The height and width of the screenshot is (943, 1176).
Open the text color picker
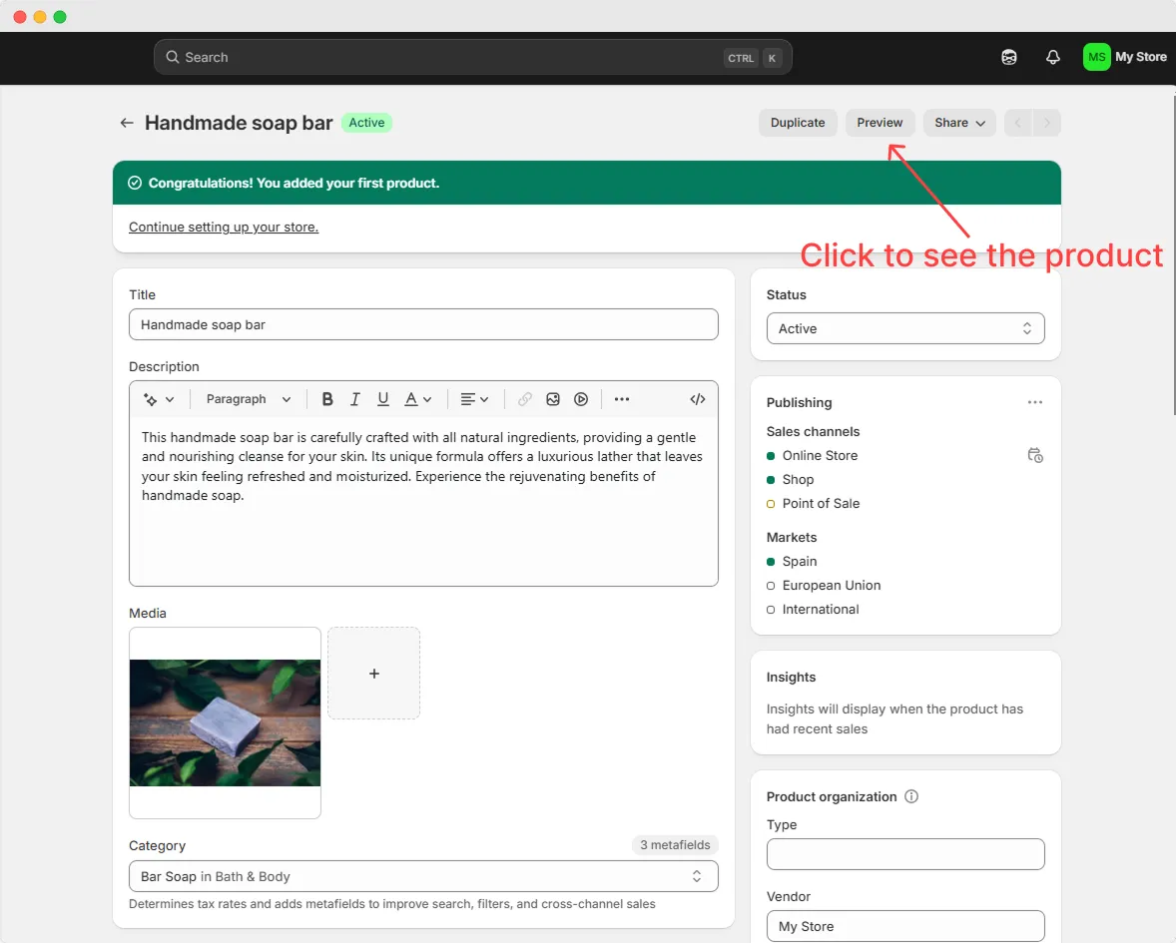[413, 398]
